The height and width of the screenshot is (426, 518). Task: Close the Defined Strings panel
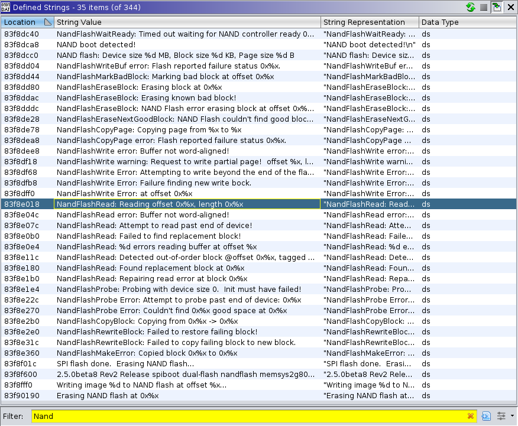point(510,7)
